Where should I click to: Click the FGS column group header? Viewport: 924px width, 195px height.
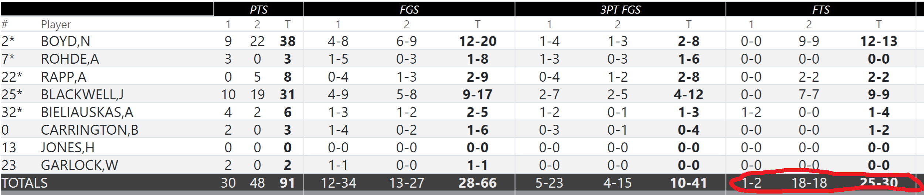[x=409, y=10]
